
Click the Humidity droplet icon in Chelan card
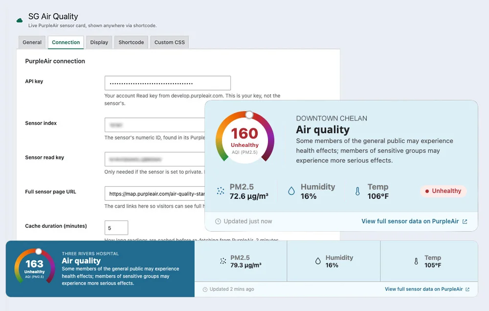pyautogui.click(x=291, y=191)
